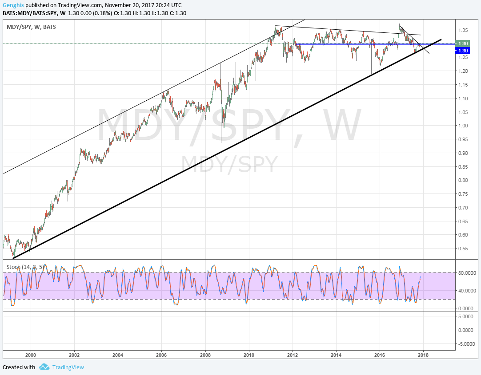Click the O:1.30 H:1.30 L:1.30 C:1.30 values
Viewport: 481px width, 375px height.
tap(150, 13)
